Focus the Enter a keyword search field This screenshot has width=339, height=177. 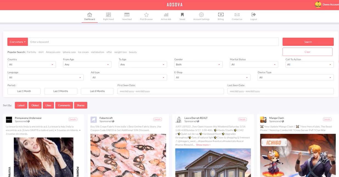click(x=153, y=42)
